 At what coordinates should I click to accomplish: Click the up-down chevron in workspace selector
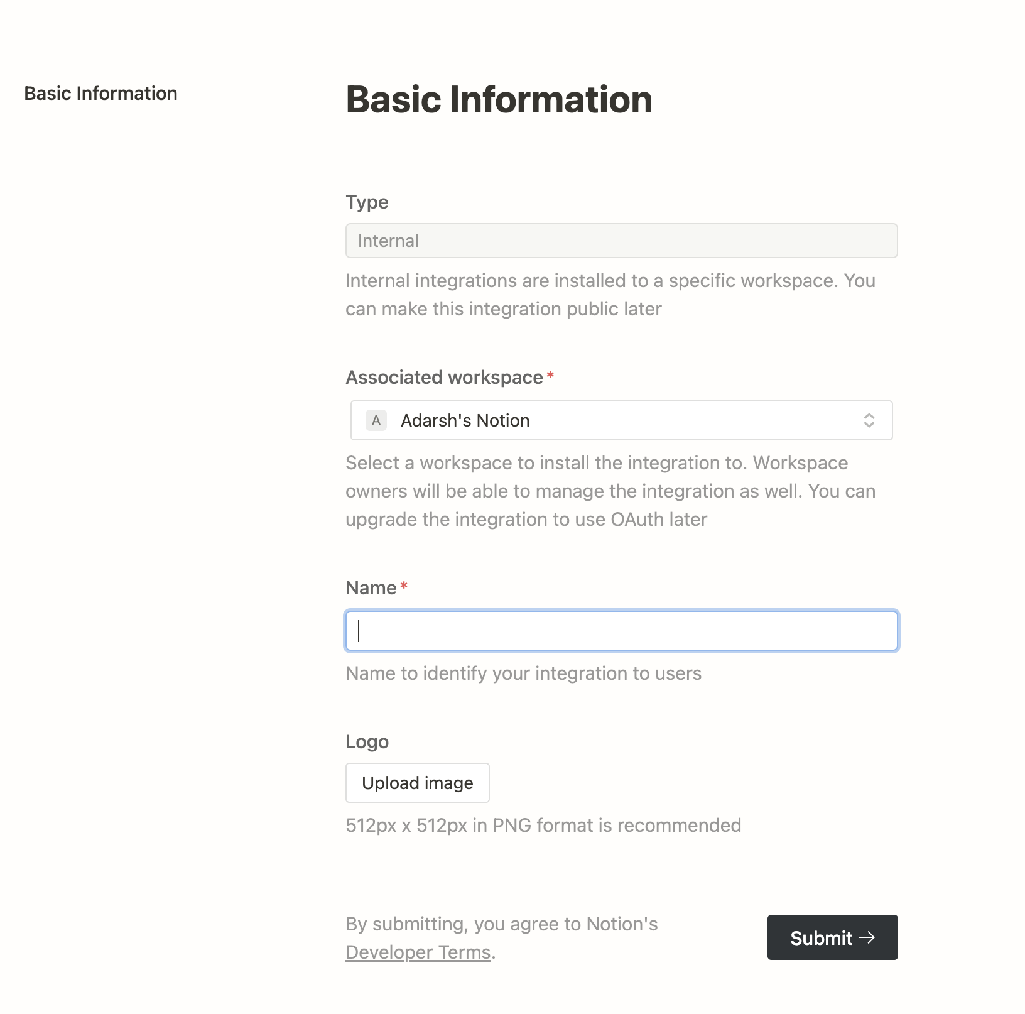click(869, 420)
